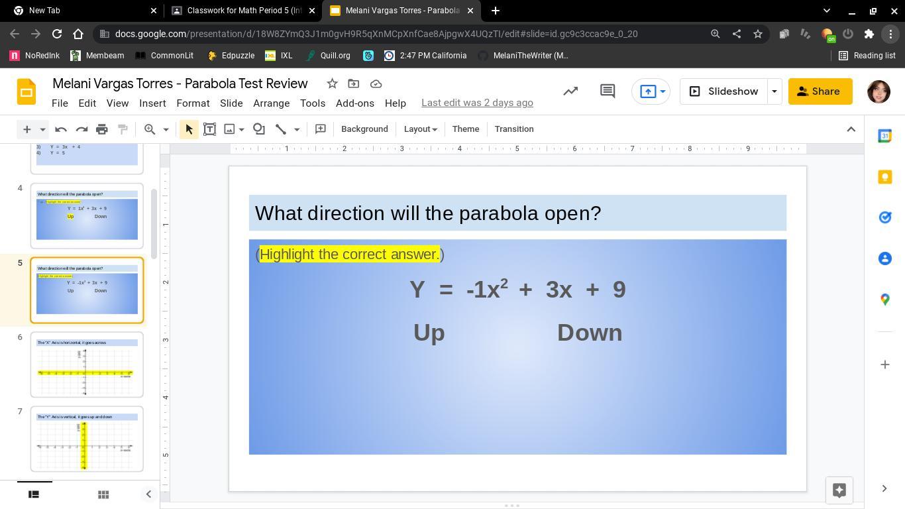Open 'Last edit was 2 days ago' link
Viewport: 905px width, 509px height.
coord(477,103)
